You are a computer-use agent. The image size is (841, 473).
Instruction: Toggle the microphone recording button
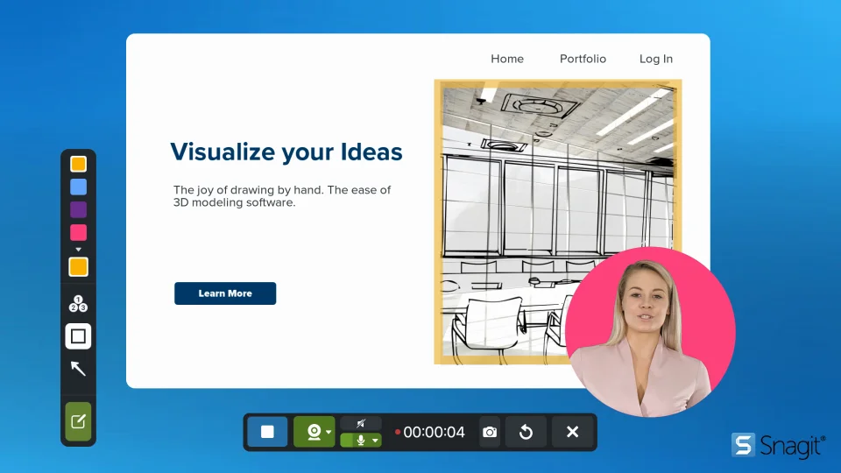[x=357, y=441]
